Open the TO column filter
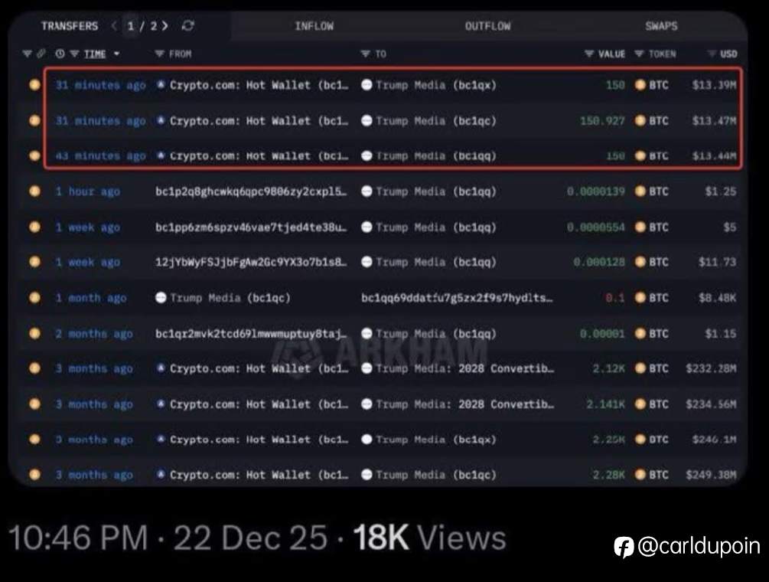This screenshot has width=769, height=582. 366,54
